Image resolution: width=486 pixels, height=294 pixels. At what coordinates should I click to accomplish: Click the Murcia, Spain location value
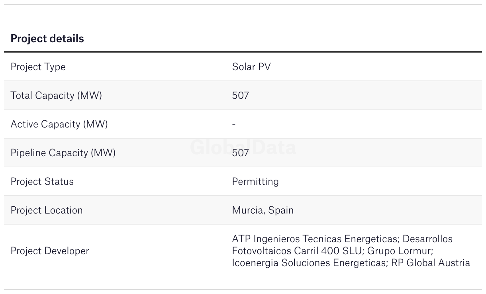pyautogui.click(x=263, y=210)
